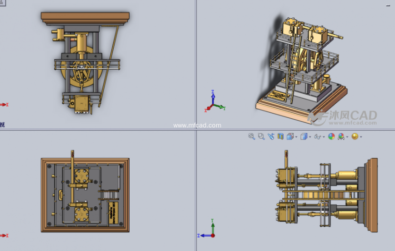Viewport: 395px width, 251px height.
Task: Click the Display Style cube icon
Action: [303, 137]
